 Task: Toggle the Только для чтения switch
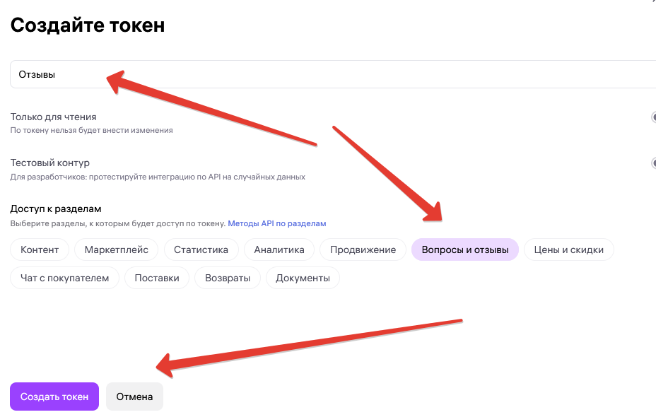point(653,117)
